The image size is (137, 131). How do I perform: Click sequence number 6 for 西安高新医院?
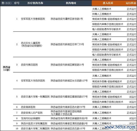pyautogui.click(x=17, y=107)
